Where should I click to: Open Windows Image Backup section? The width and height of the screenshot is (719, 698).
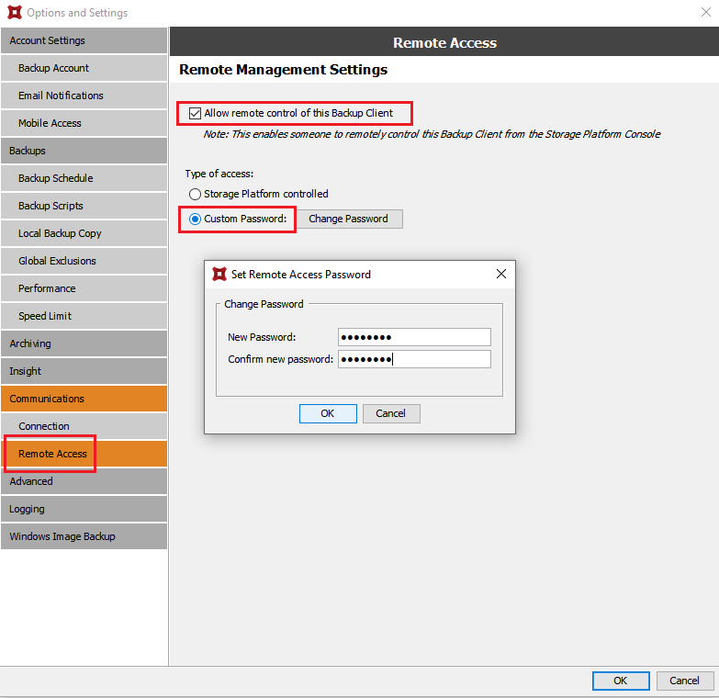[84, 536]
